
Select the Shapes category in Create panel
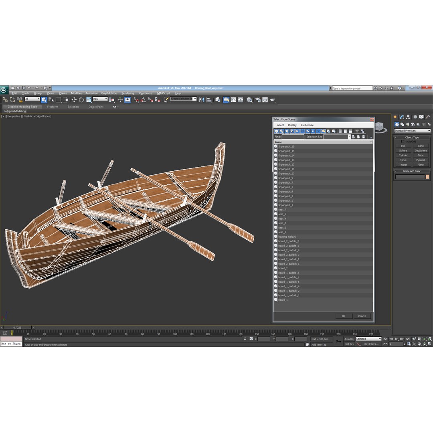pyautogui.click(x=402, y=124)
